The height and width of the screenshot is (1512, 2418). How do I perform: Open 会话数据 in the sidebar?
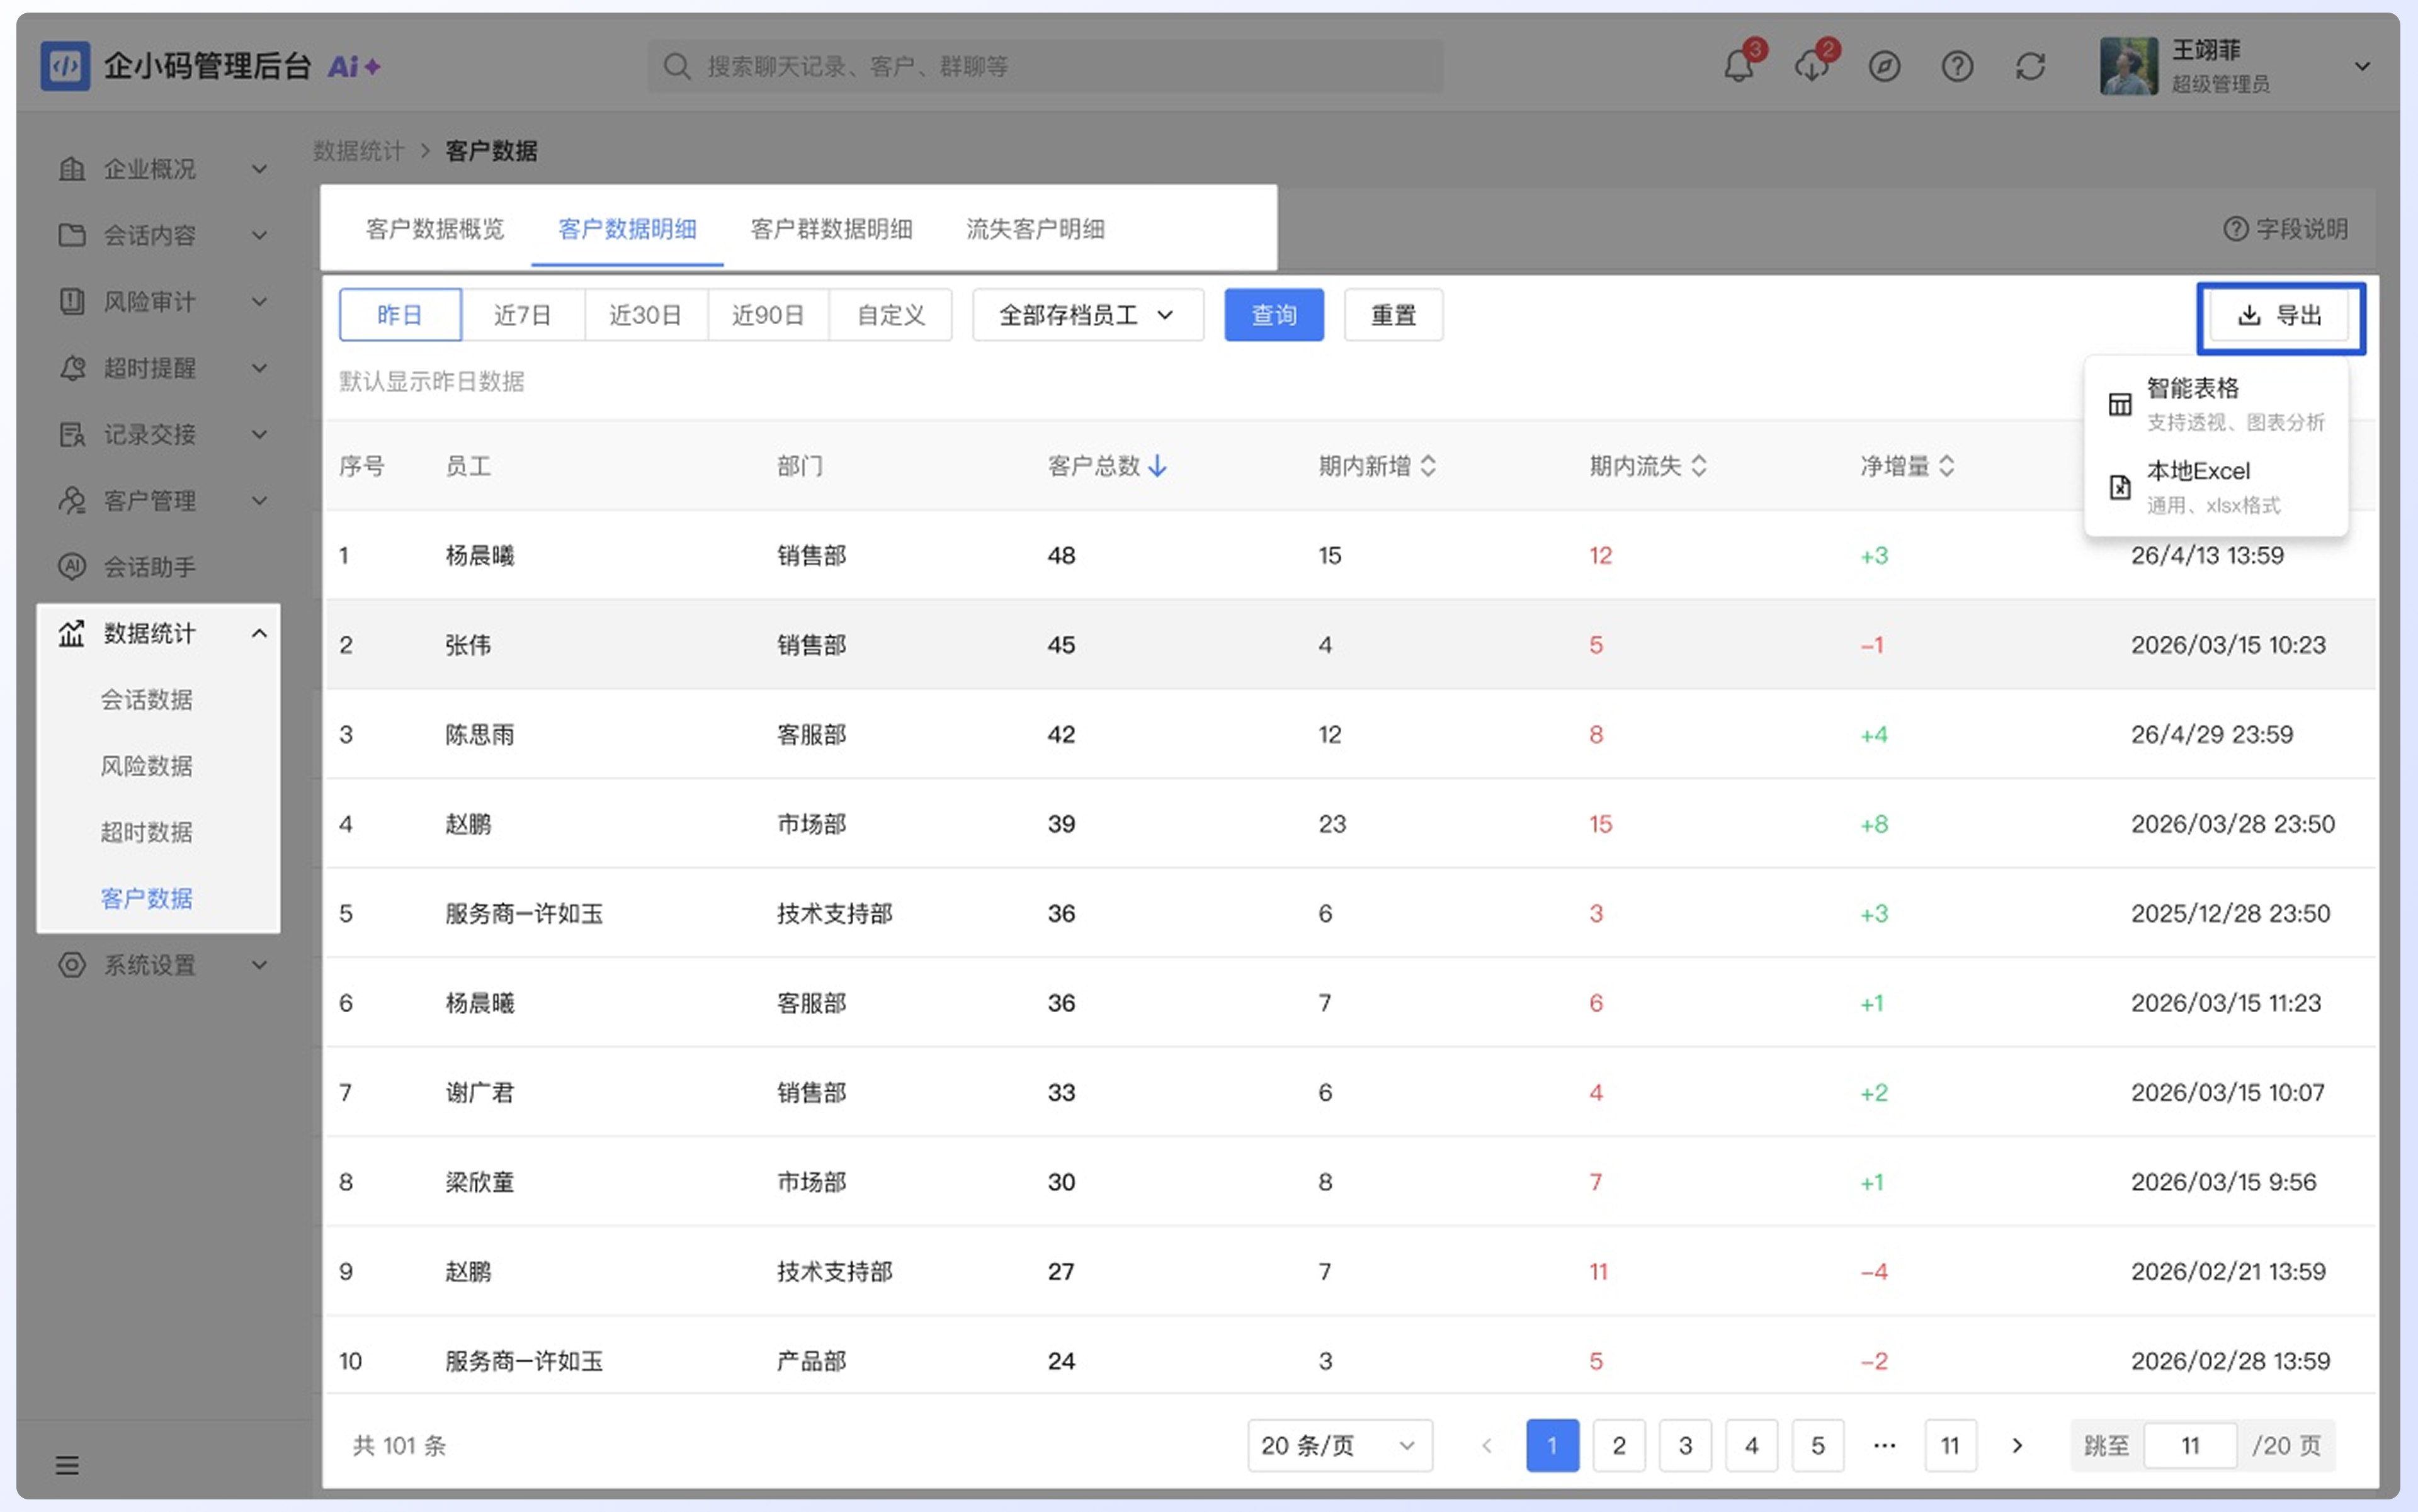146,700
